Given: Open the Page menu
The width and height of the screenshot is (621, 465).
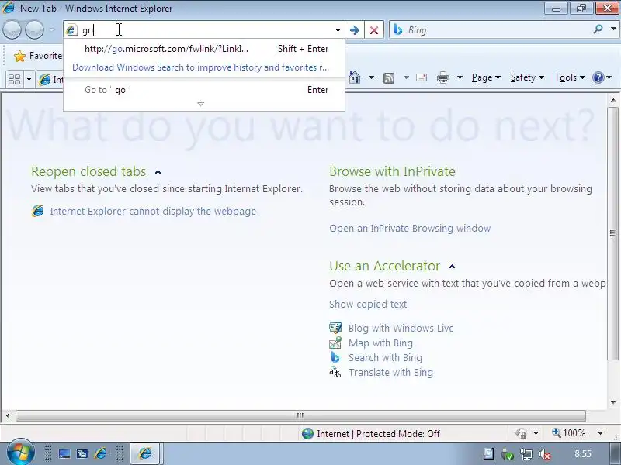Looking at the screenshot, I should (486, 77).
